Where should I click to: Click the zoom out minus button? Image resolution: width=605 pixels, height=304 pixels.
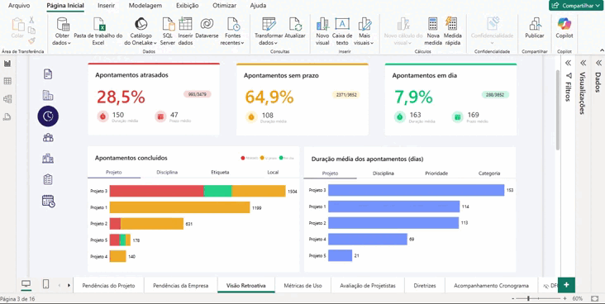[x=512, y=298]
